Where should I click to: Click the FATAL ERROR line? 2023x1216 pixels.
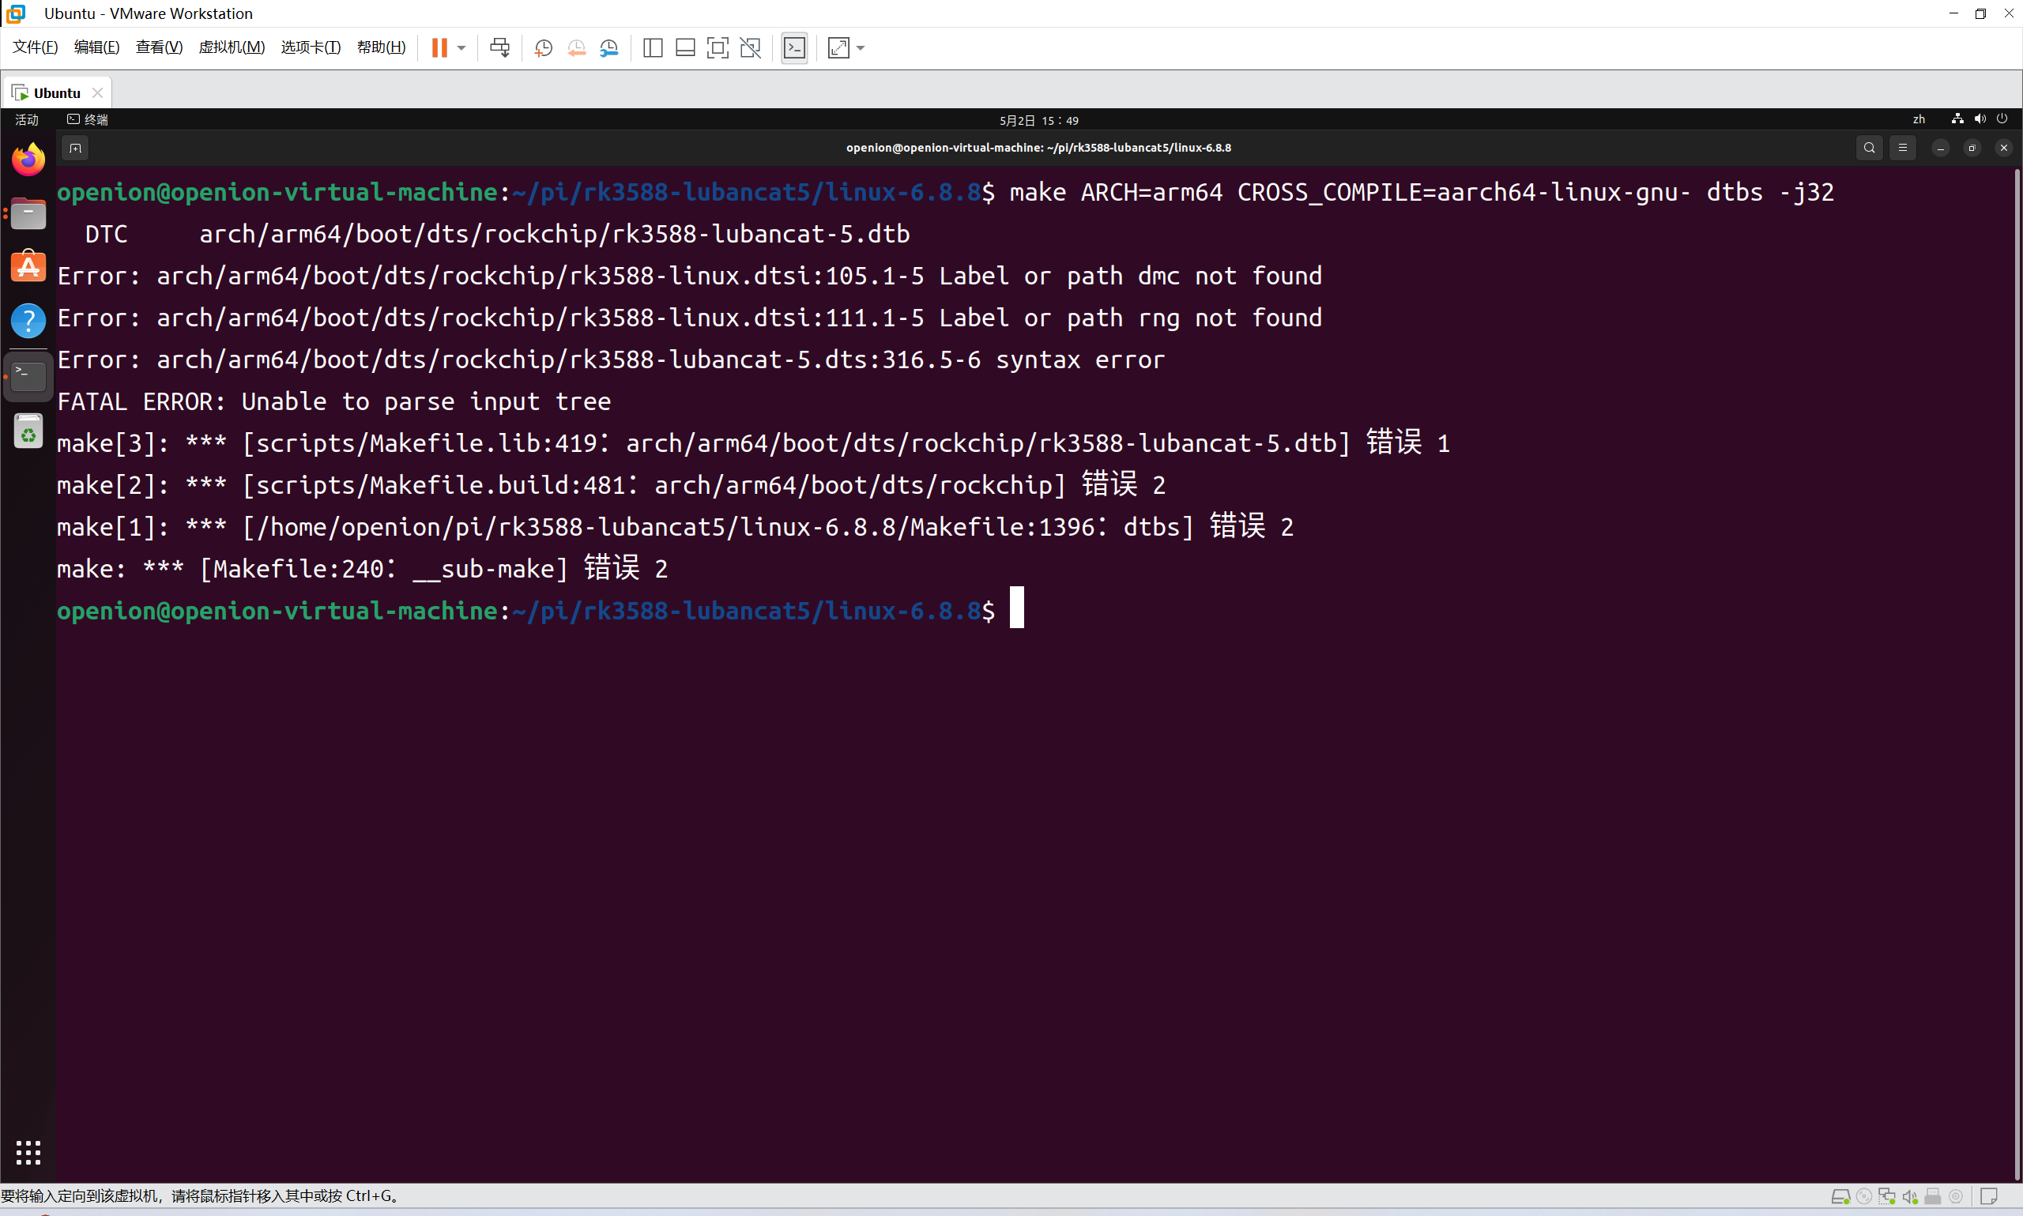[334, 401]
